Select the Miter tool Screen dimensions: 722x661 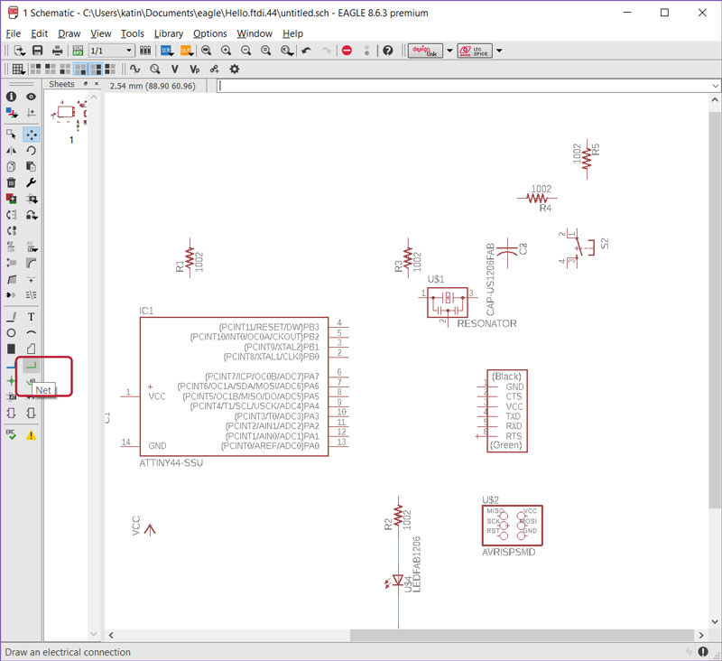pyautogui.click(x=31, y=263)
